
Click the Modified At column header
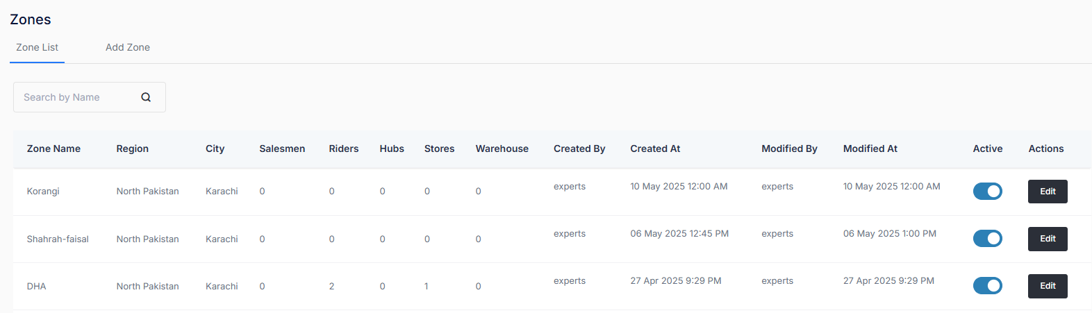(x=870, y=149)
